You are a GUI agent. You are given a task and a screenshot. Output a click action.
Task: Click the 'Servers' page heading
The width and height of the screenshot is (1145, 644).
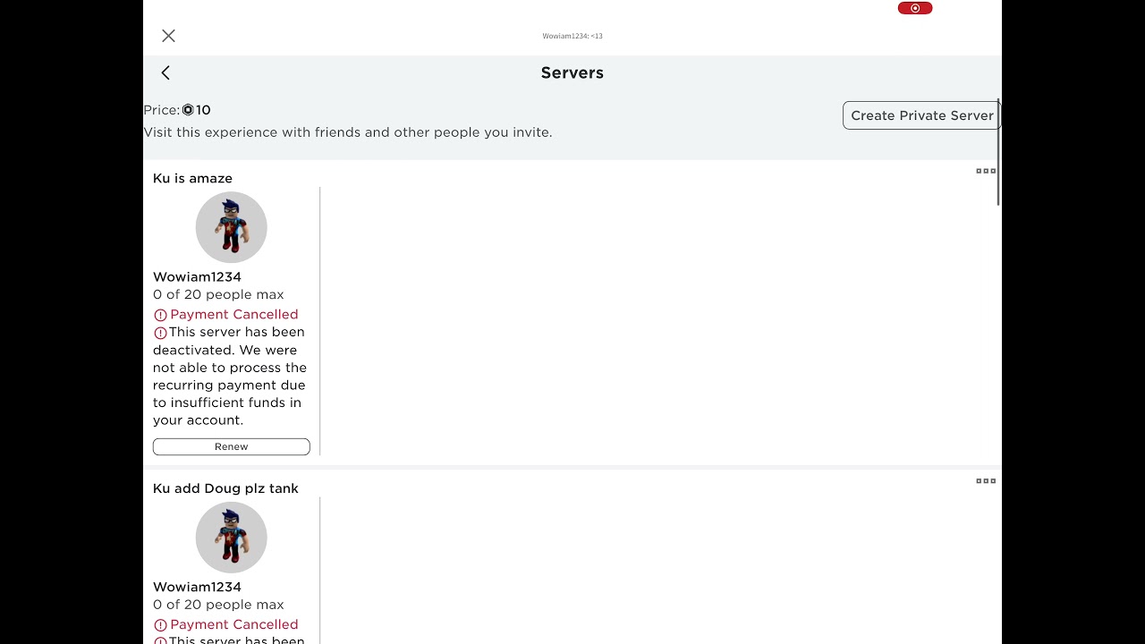(572, 72)
